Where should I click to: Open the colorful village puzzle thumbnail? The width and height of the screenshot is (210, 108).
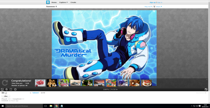point(111,83)
